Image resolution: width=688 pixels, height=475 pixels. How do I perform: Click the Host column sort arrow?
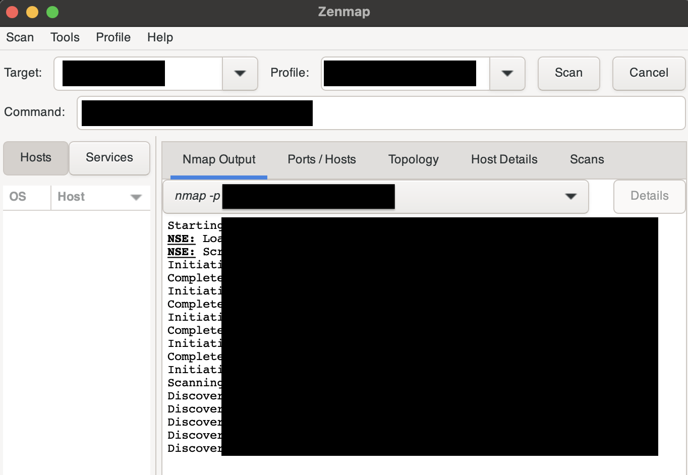click(x=136, y=197)
